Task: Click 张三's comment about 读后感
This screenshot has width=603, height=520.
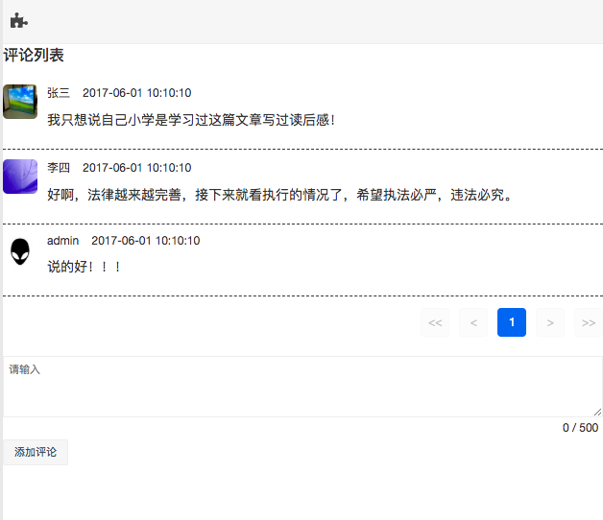Action: click(191, 120)
